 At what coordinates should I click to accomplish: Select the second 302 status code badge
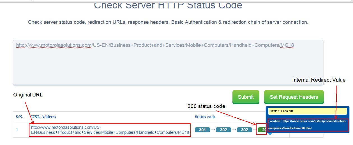[244, 130]
